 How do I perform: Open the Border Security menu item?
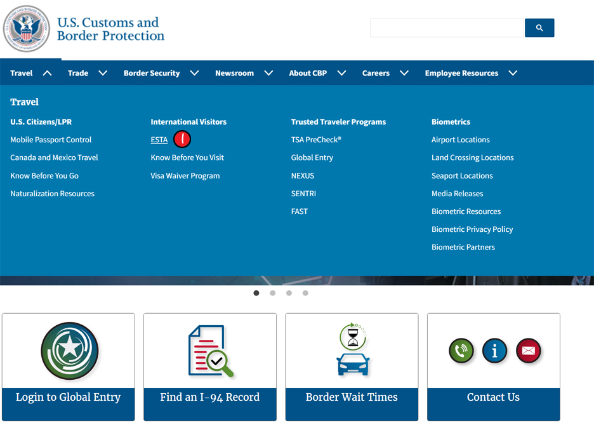coord(152,73)
